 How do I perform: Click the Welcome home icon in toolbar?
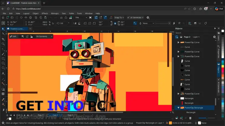click(x=3, y=17)
